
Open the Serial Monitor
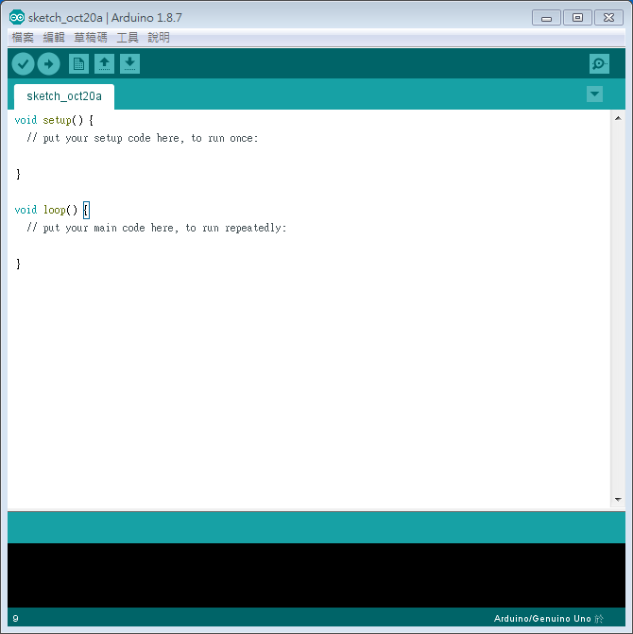[599, 64]
